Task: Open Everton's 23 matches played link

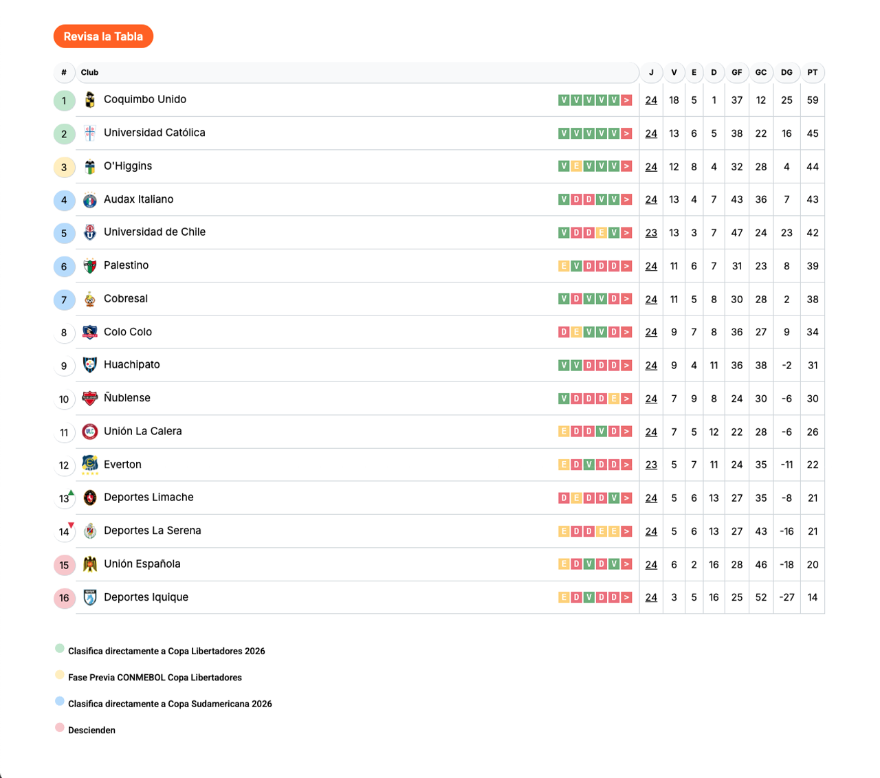Action: [651, 465]
